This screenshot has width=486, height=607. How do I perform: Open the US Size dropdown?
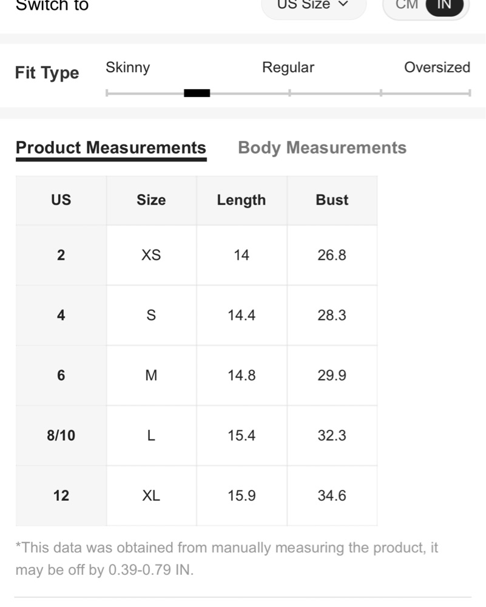click(x=314, y=5)
